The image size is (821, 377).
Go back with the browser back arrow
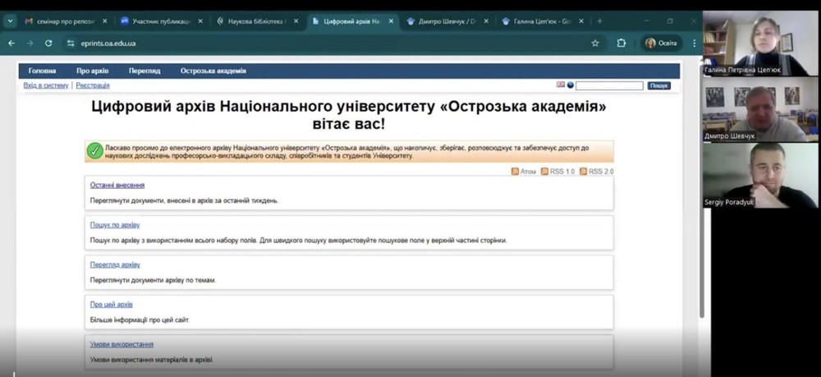coord(11,43)
